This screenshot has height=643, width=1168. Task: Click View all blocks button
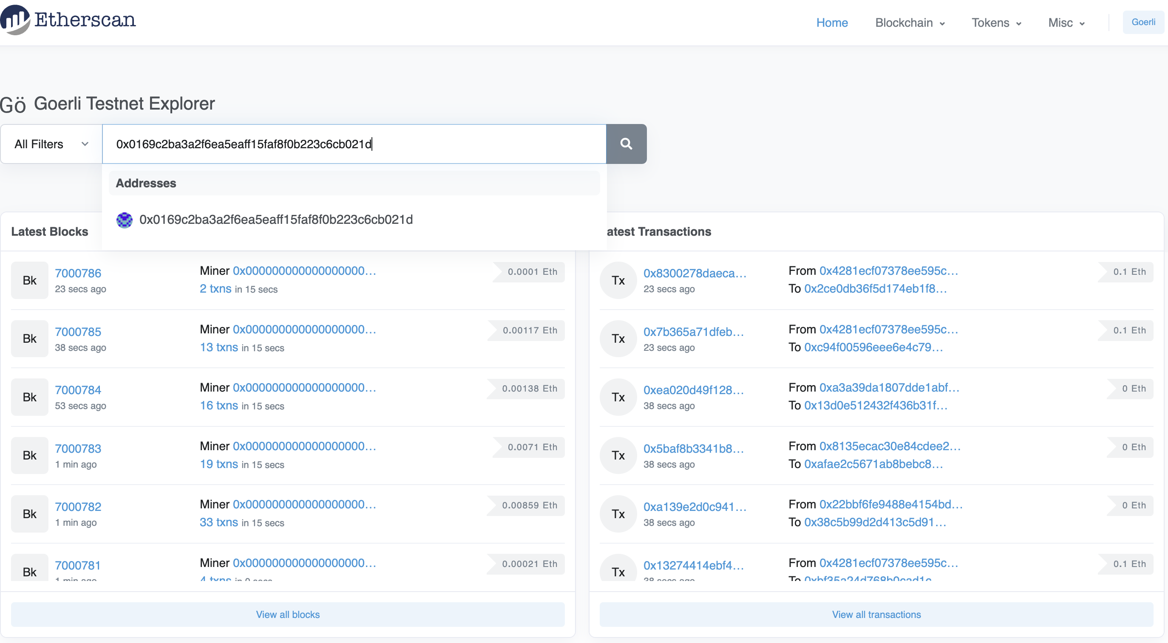click(287, 615)
